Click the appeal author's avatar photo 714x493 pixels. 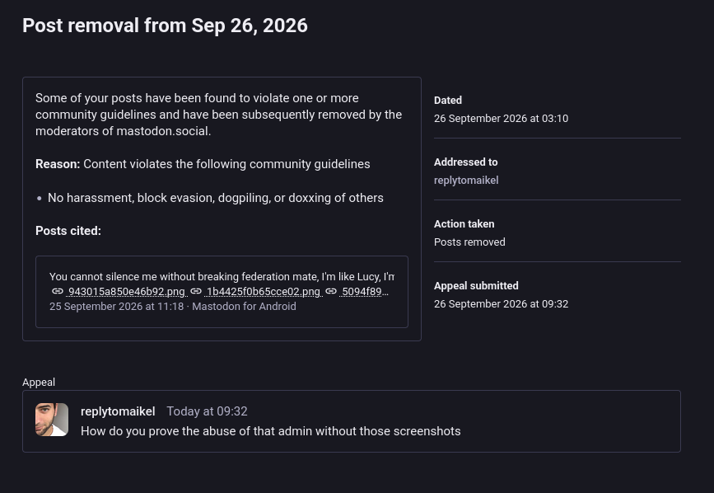click(52, 420)
